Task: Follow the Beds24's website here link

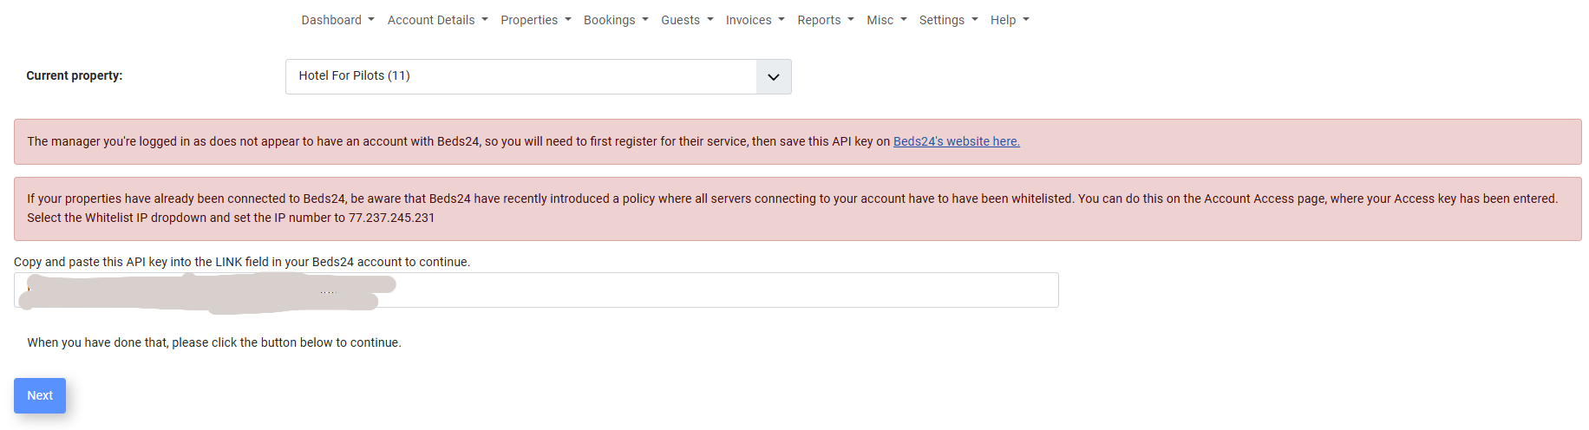Action: 956,141
